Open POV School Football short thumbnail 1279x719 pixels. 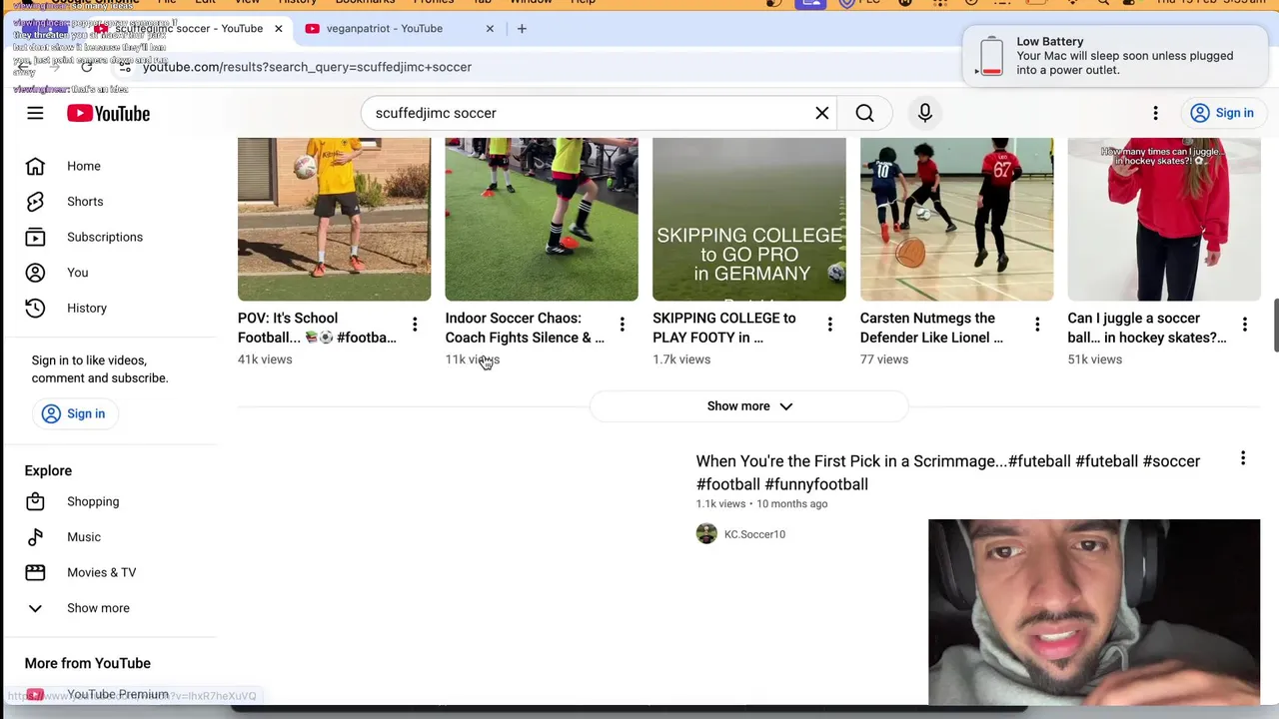pyautogui.click(x=334, y=220)
